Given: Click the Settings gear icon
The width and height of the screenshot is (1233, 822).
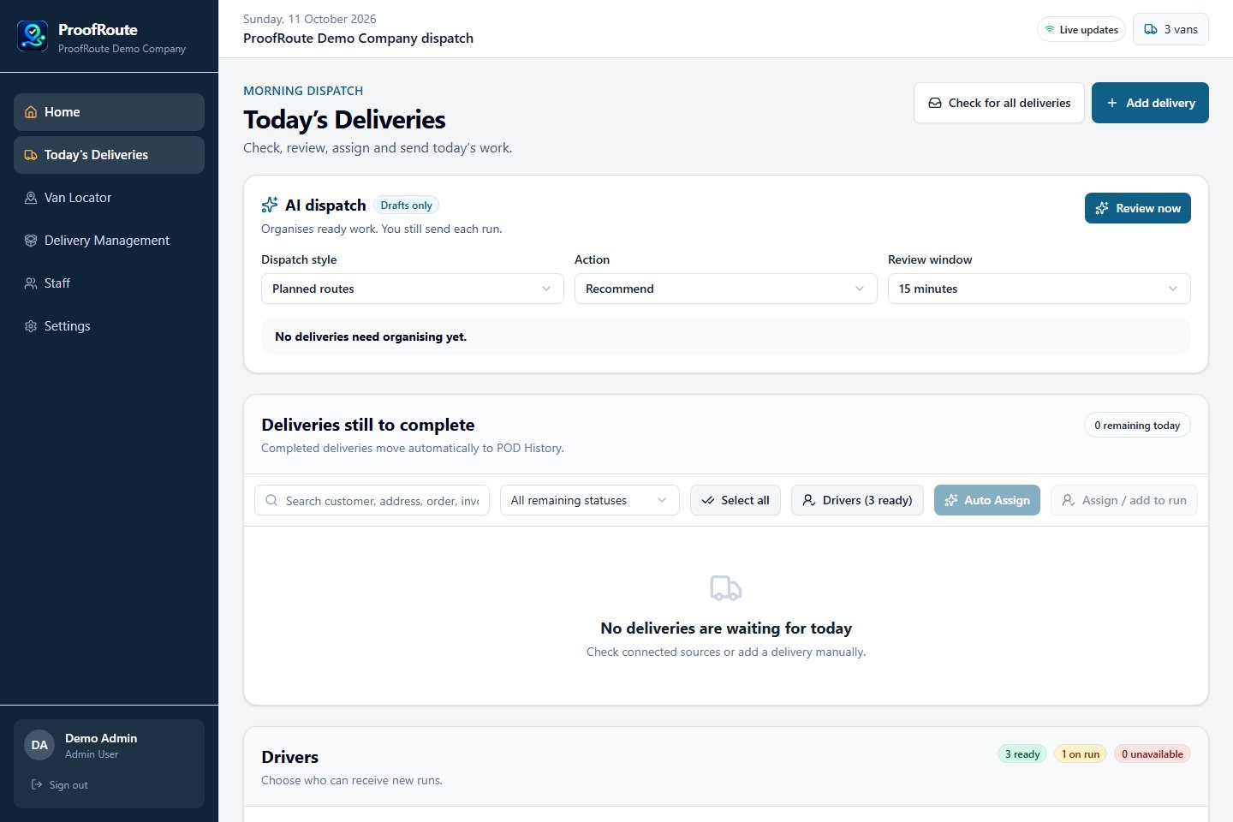Looking at the screenshot, I should click(31, 326).
